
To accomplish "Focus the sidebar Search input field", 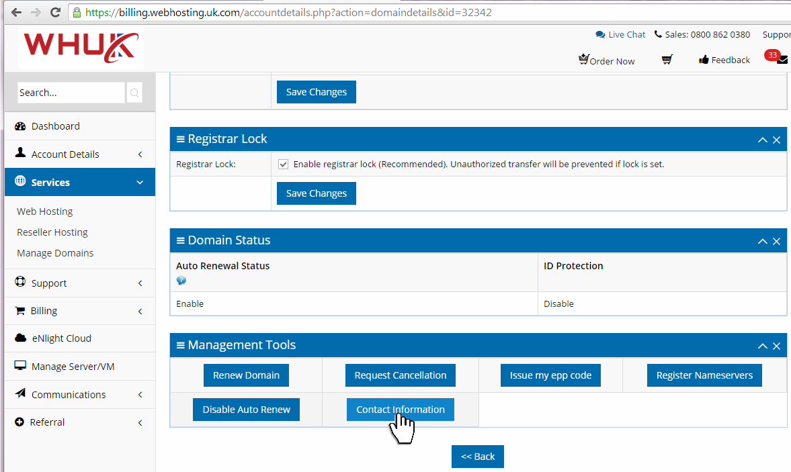I will tap(71, 93).
